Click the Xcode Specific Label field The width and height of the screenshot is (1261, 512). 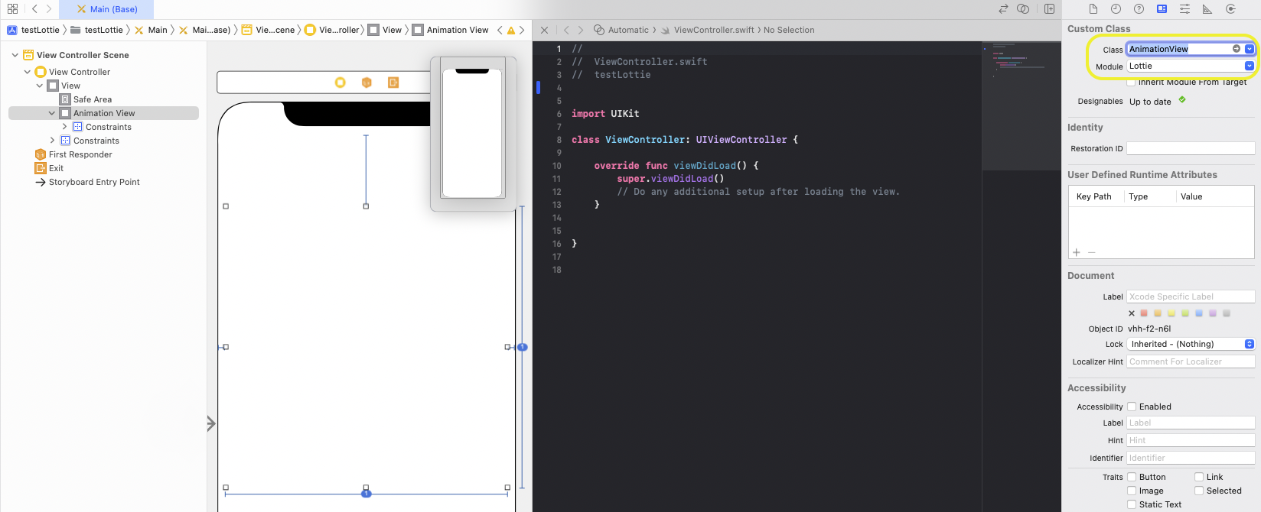(x=1191, y=297)
